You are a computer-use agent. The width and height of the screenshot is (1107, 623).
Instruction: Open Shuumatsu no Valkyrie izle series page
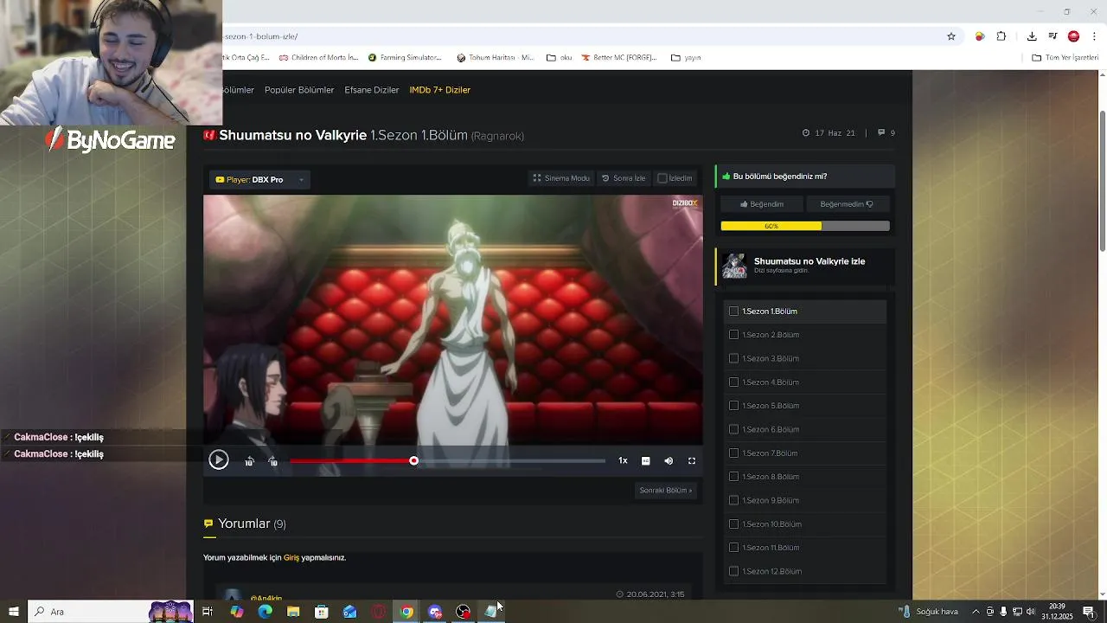click(809, 261)
